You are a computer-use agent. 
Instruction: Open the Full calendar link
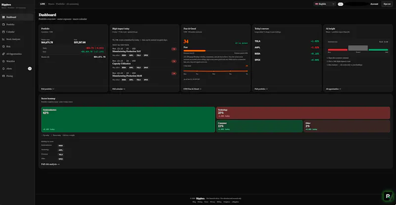click(119, 89)
